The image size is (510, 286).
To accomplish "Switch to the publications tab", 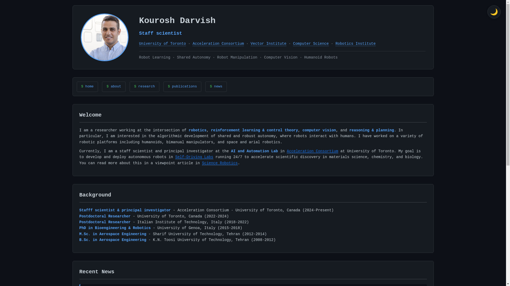I will (182, 87).
